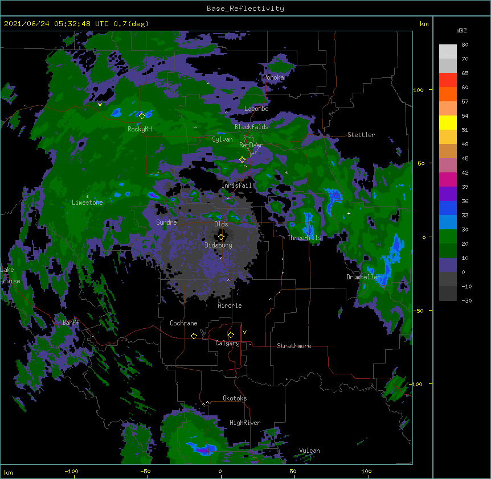Pick the orange 60 dBZ legend swatch
This screenshot has height=479, width=491.
448,94
